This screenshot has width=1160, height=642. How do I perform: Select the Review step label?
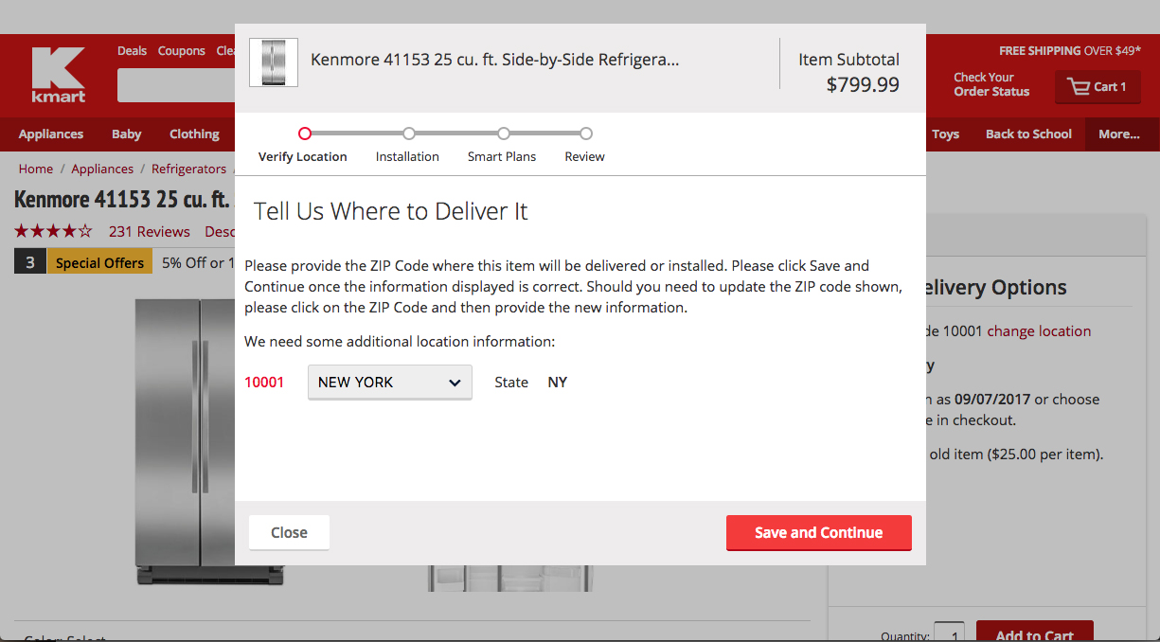pos(585,156)
